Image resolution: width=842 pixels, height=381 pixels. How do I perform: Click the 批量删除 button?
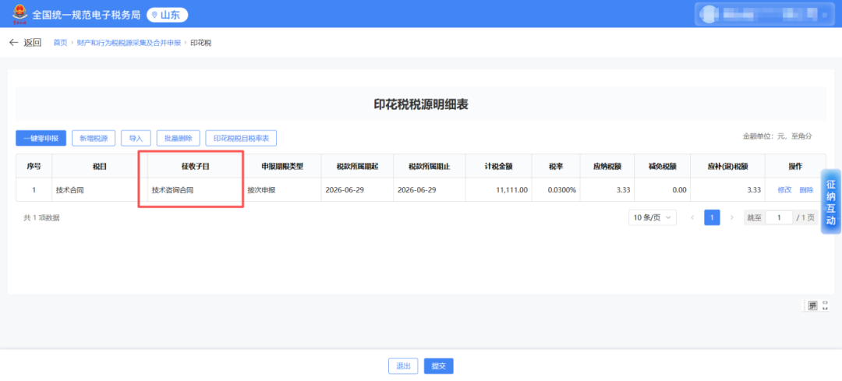click(x=179, y=139)
